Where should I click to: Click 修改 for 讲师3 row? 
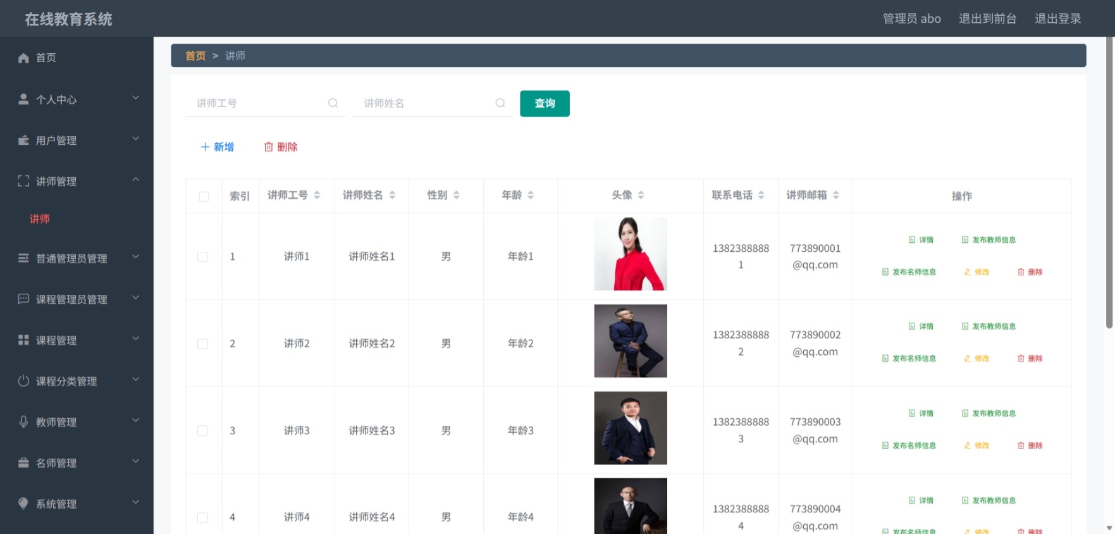coord(976,445)
